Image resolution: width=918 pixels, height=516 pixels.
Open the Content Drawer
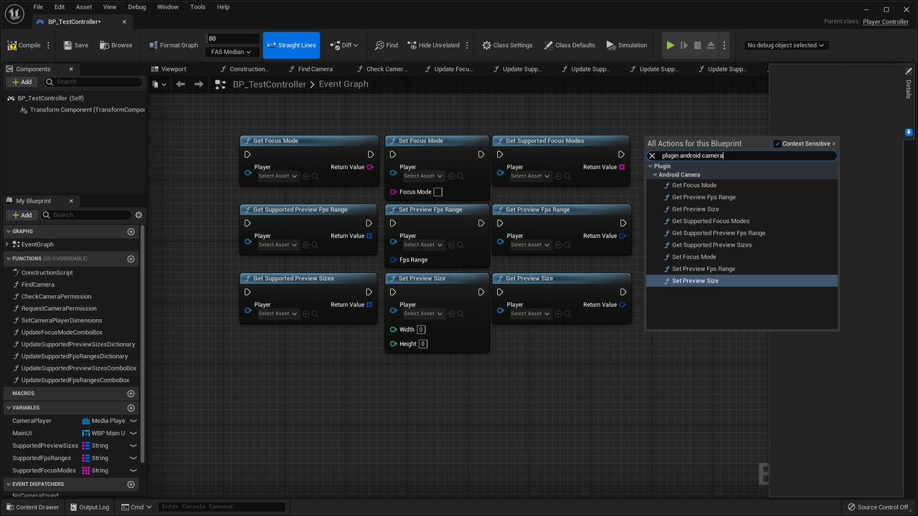(32, 507)
